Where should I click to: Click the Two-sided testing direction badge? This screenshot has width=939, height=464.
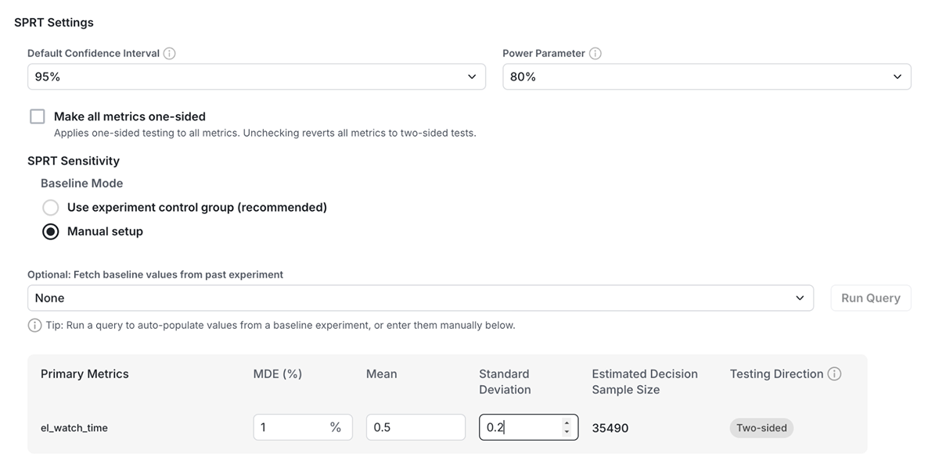(x=761, y=428)
